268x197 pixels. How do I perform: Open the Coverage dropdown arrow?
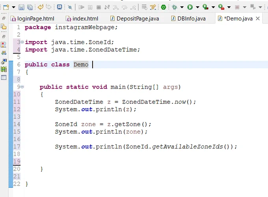pos(213,7)
